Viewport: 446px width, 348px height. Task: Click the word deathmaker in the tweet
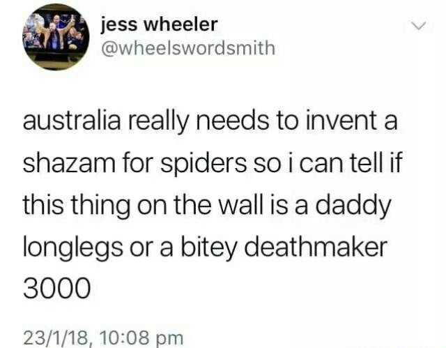[x=316, y=246]
